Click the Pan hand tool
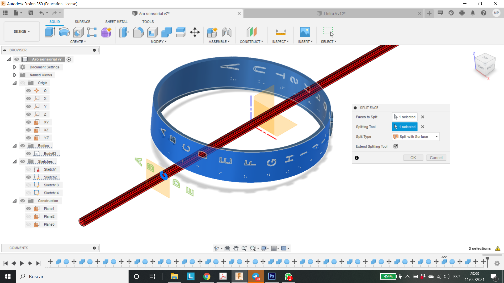 coord(236,248)
